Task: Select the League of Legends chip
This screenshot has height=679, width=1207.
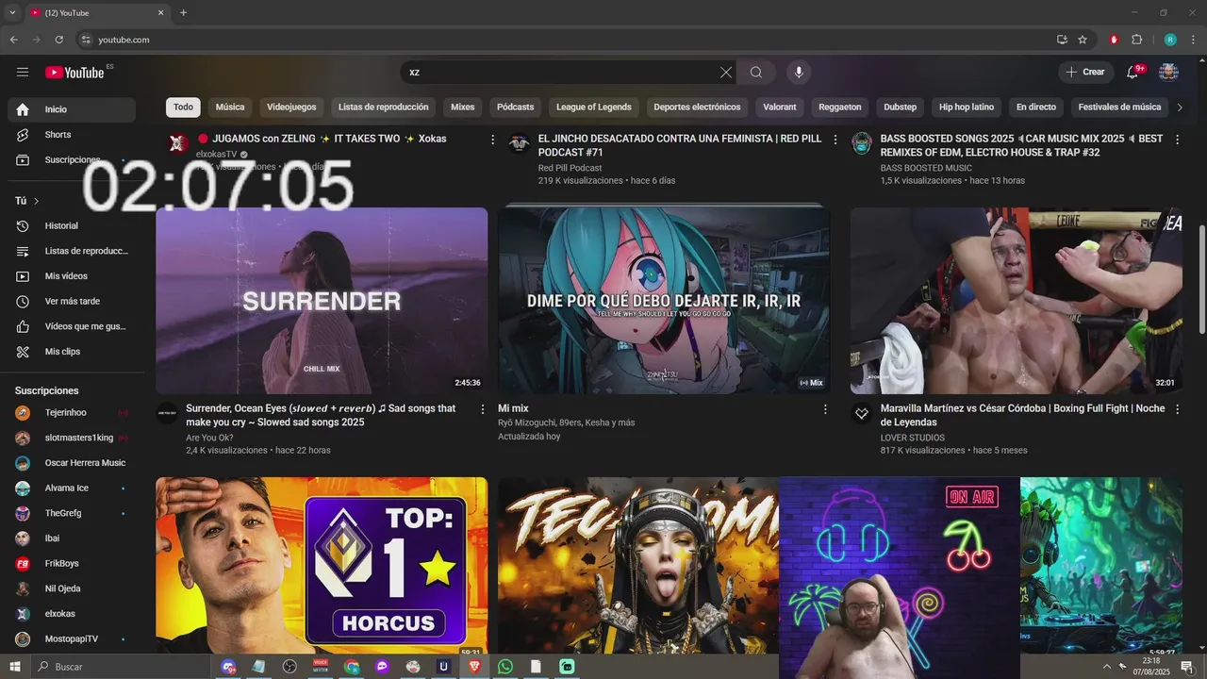Action: 594,108
